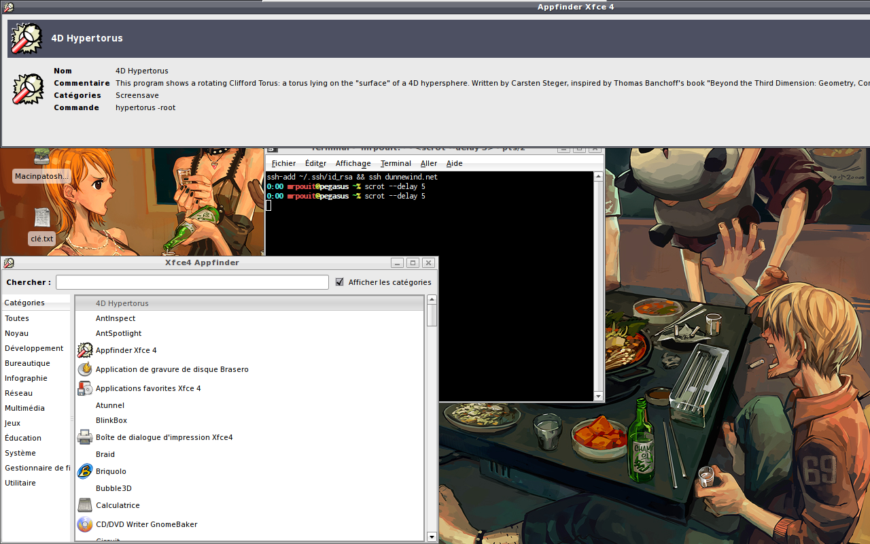Open the Calculatrice calculator icon

(85, 505)
